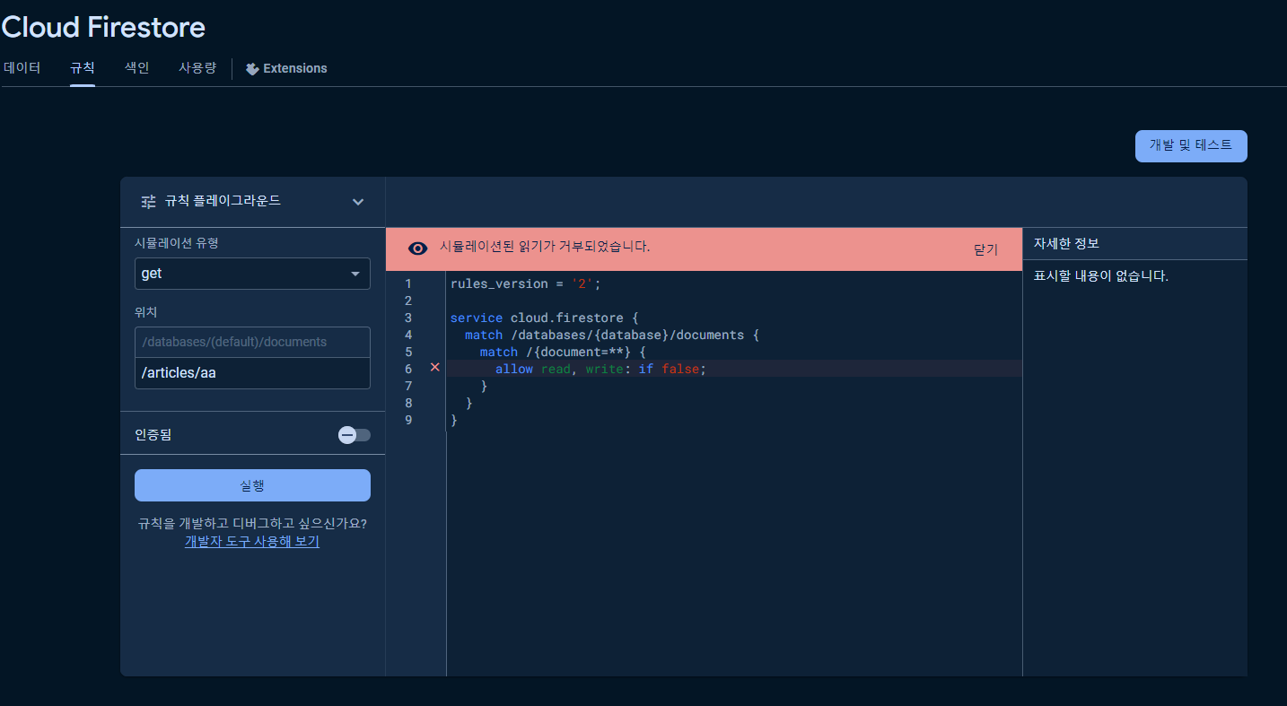Open the 사용량 tab

(x=197, y=68)
